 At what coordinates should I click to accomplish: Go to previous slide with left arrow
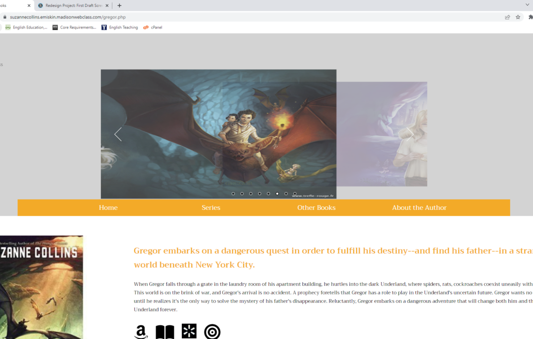coord(118,134)
